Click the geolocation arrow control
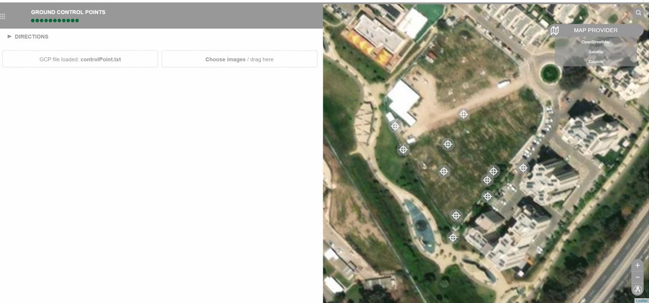This screenshot has width=649, height=303. click(x=637, y=289)
